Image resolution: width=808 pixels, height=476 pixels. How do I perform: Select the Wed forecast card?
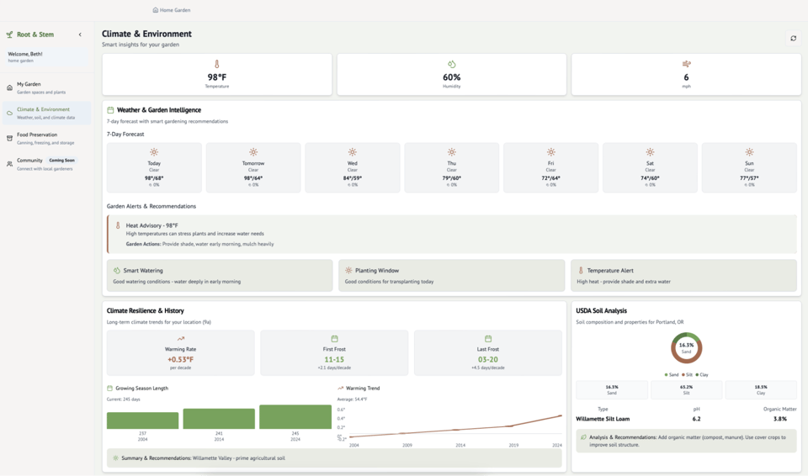coord(353,167)
